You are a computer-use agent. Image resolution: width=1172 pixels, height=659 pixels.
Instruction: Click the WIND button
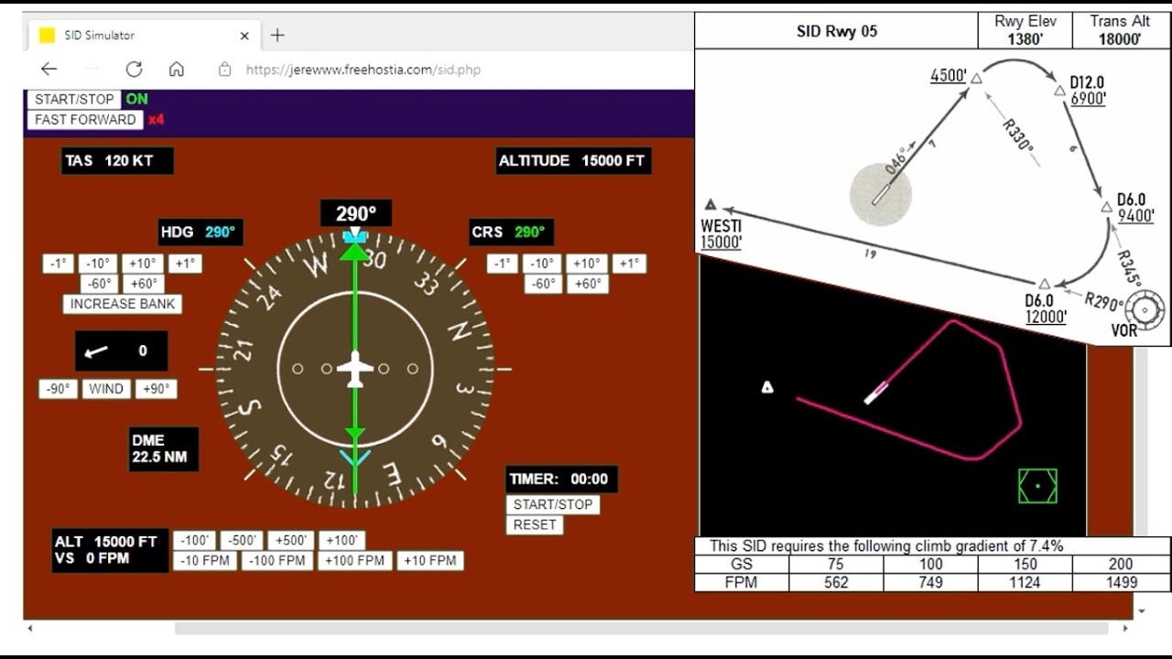click(106, 389)
